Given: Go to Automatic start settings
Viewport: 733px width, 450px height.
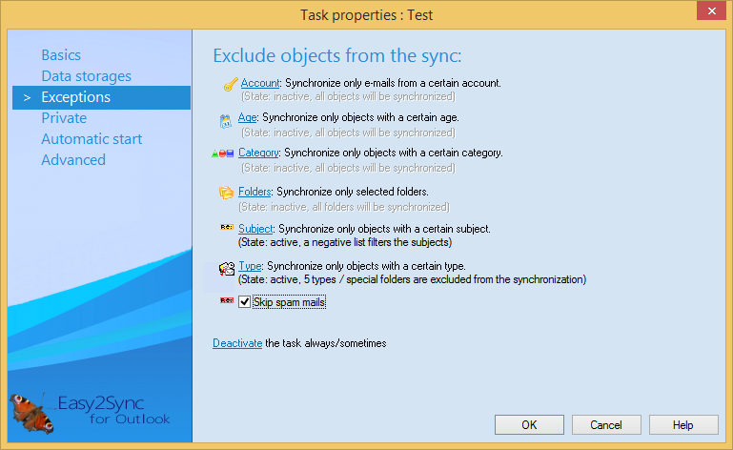Looking at the screenshot, I should pyautogui.click(x=92, y=139).
